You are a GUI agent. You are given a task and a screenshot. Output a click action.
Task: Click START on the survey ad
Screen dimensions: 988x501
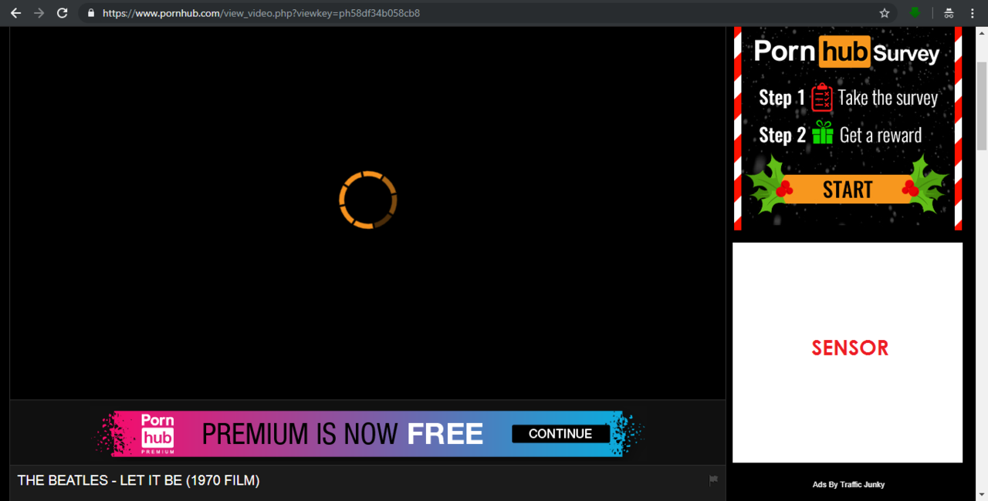(848, 190)
